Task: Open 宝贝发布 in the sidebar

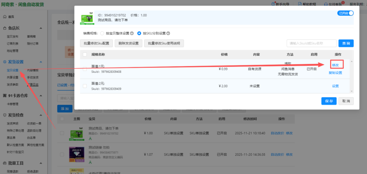Action: [13, 37]
